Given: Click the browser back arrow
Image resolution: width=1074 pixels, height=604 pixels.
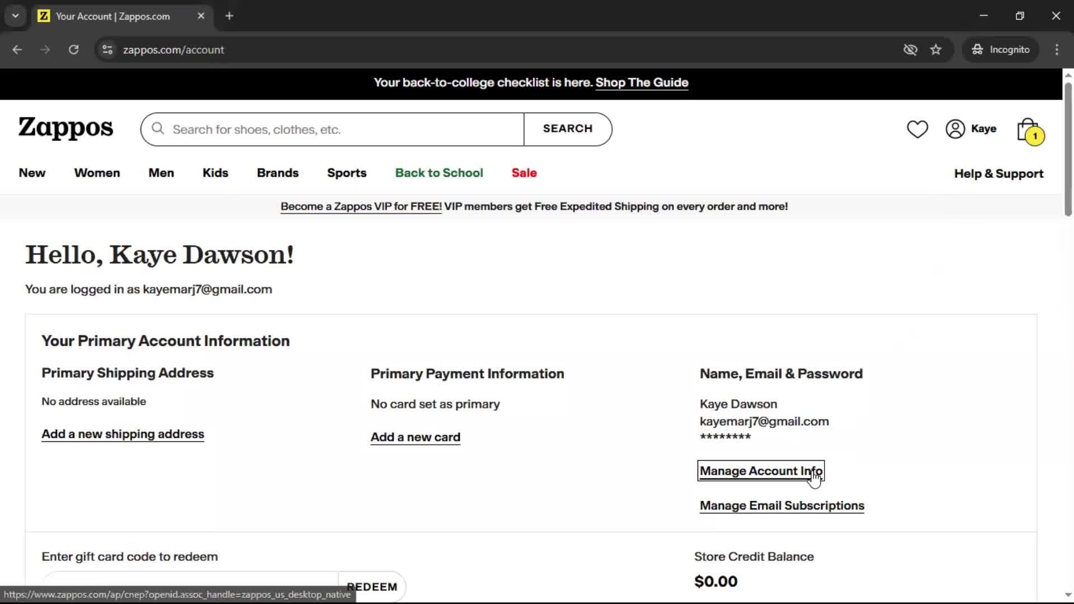Looking at the screenshot, I should [x=17, y=50].
